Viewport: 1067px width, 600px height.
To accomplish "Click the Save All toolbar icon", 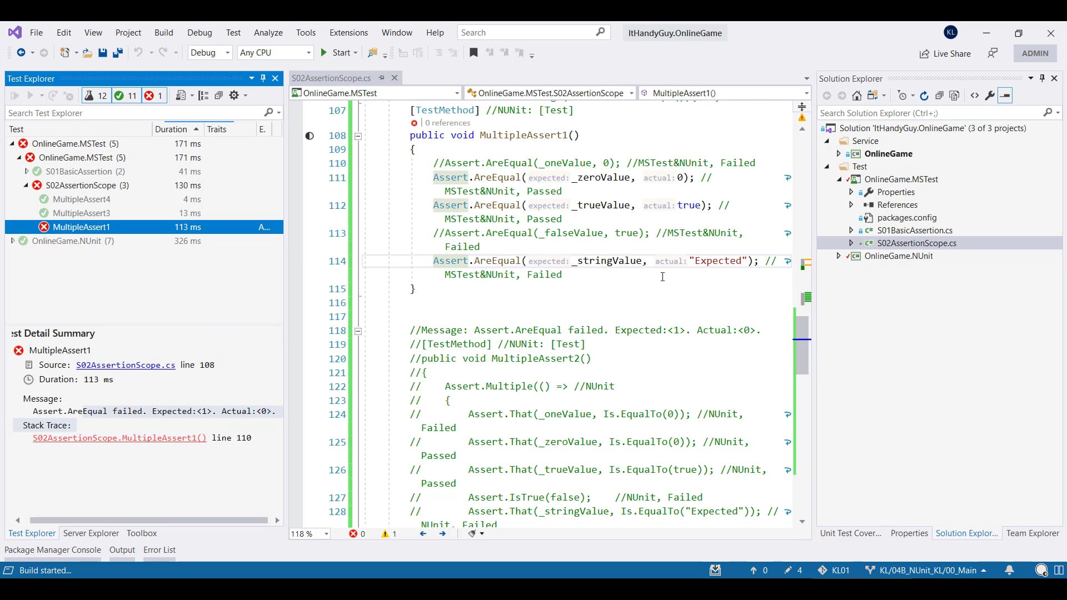I will point(118,53).
